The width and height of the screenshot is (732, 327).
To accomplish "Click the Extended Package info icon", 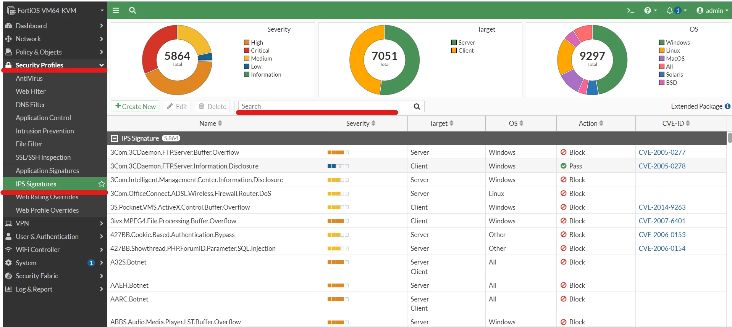I will coord(727,106).
